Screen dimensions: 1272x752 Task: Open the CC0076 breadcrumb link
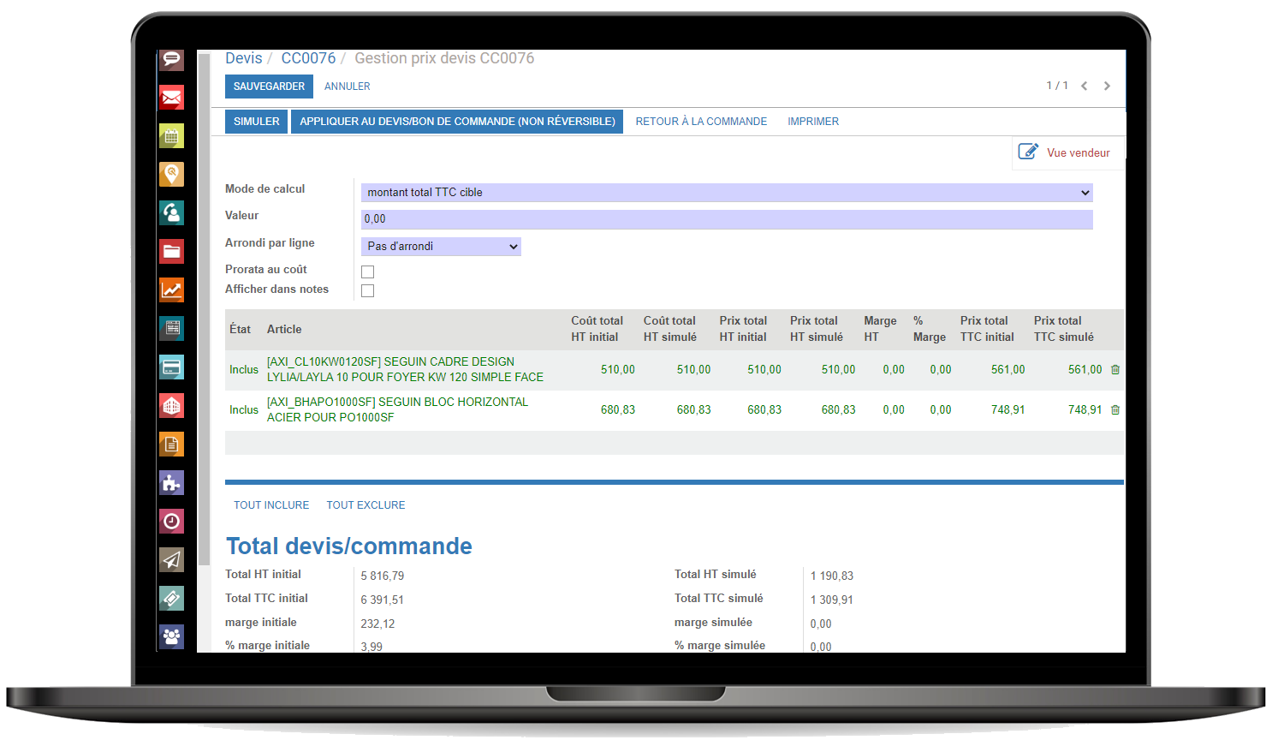(x=308, y=58)
